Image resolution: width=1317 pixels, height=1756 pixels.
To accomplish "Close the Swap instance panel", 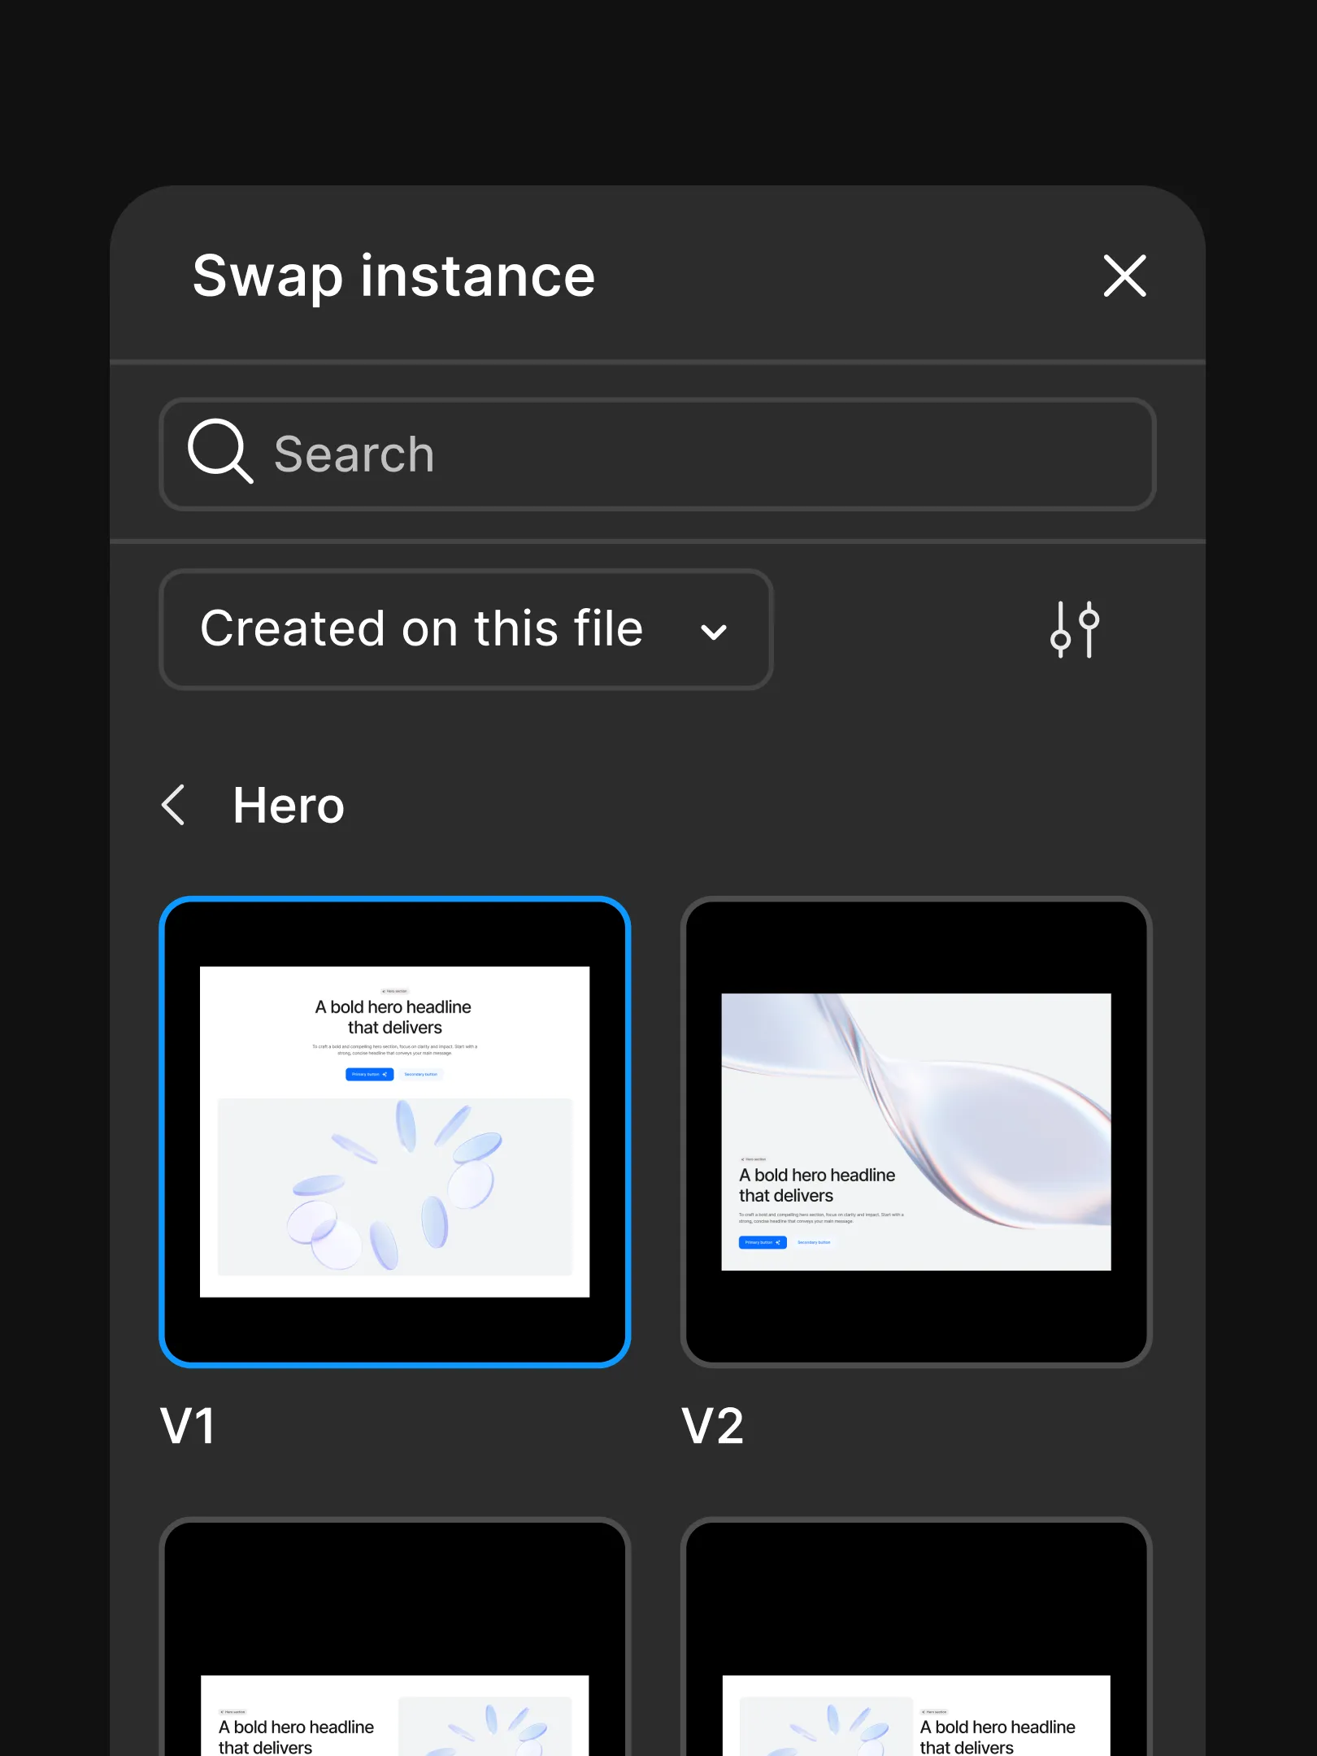I will 1124,276.
